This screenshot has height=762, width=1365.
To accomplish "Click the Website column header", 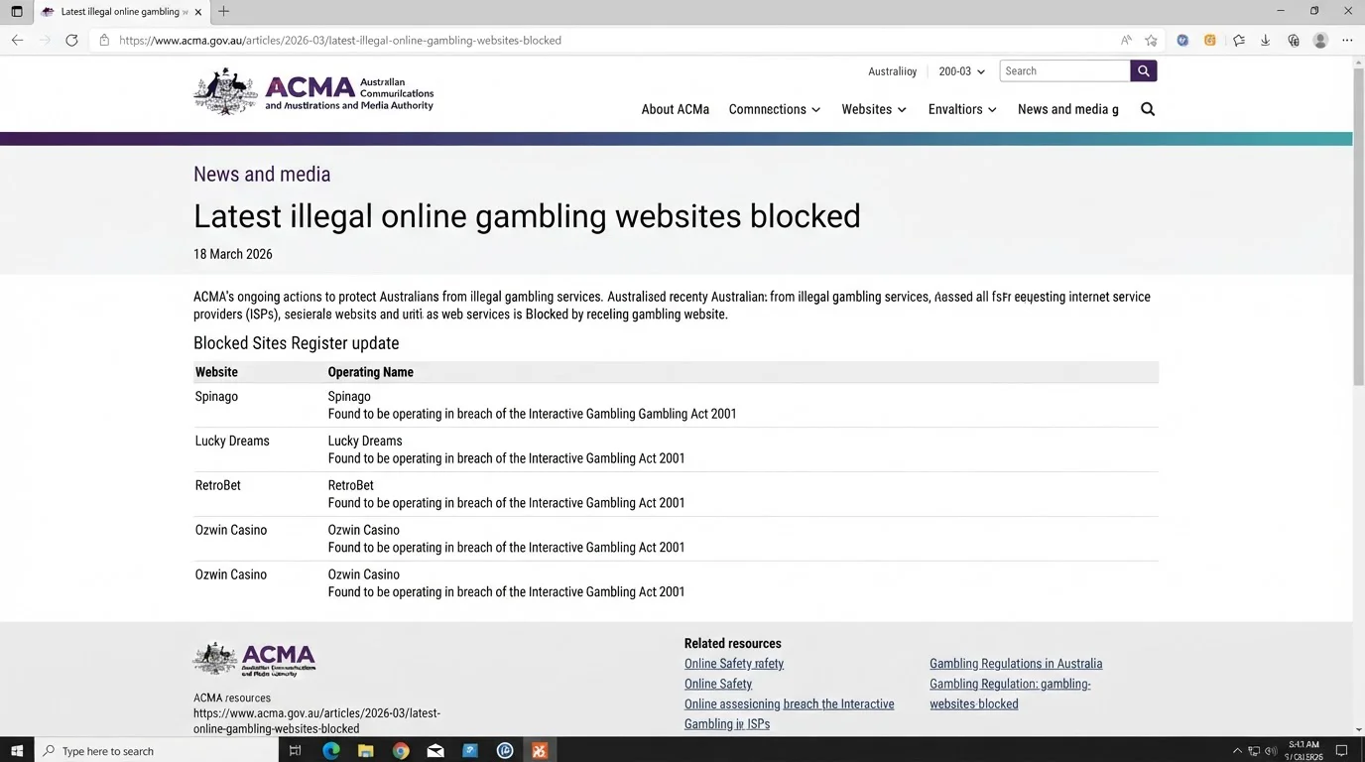I will pyautogui.click(x=216, y=372).
